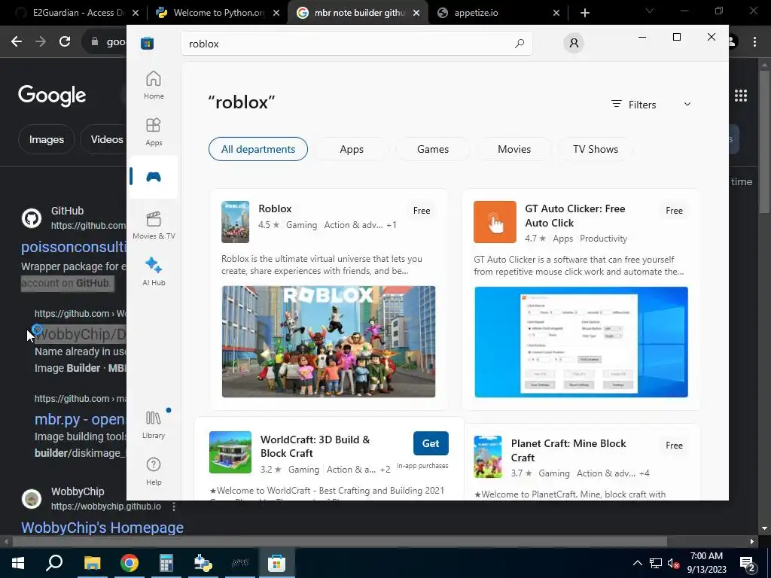Select TV Shows department filter
Image resolution: width=771 pixels, height=578 pixels.
point(596,149)
